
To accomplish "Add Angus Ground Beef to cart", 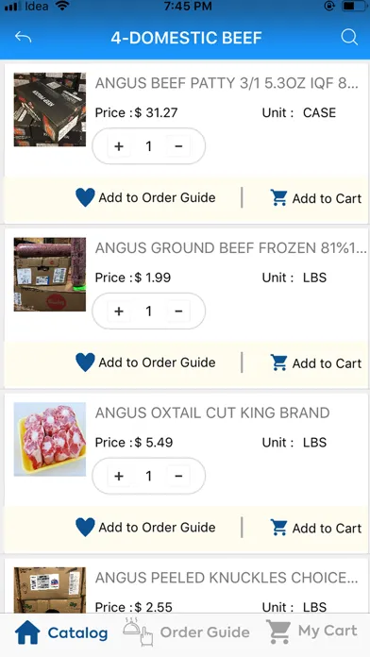I will (x=316, y=362).
